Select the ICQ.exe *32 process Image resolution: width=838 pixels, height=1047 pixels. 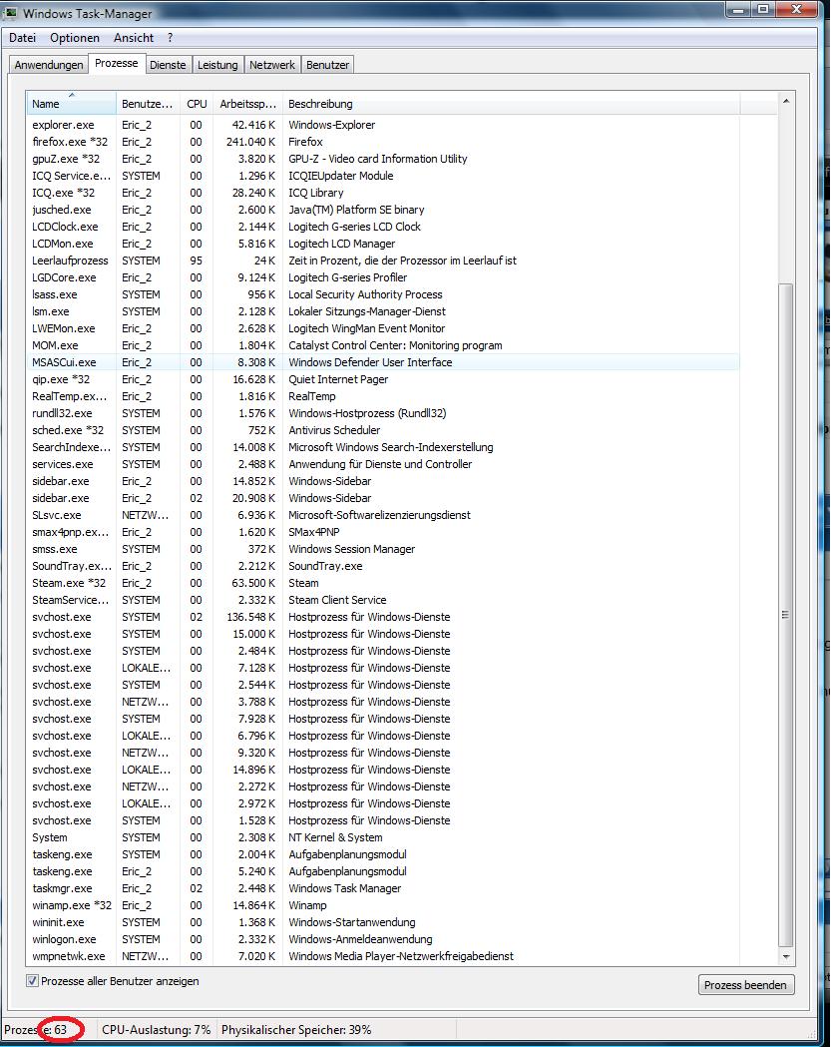(383, 193)
